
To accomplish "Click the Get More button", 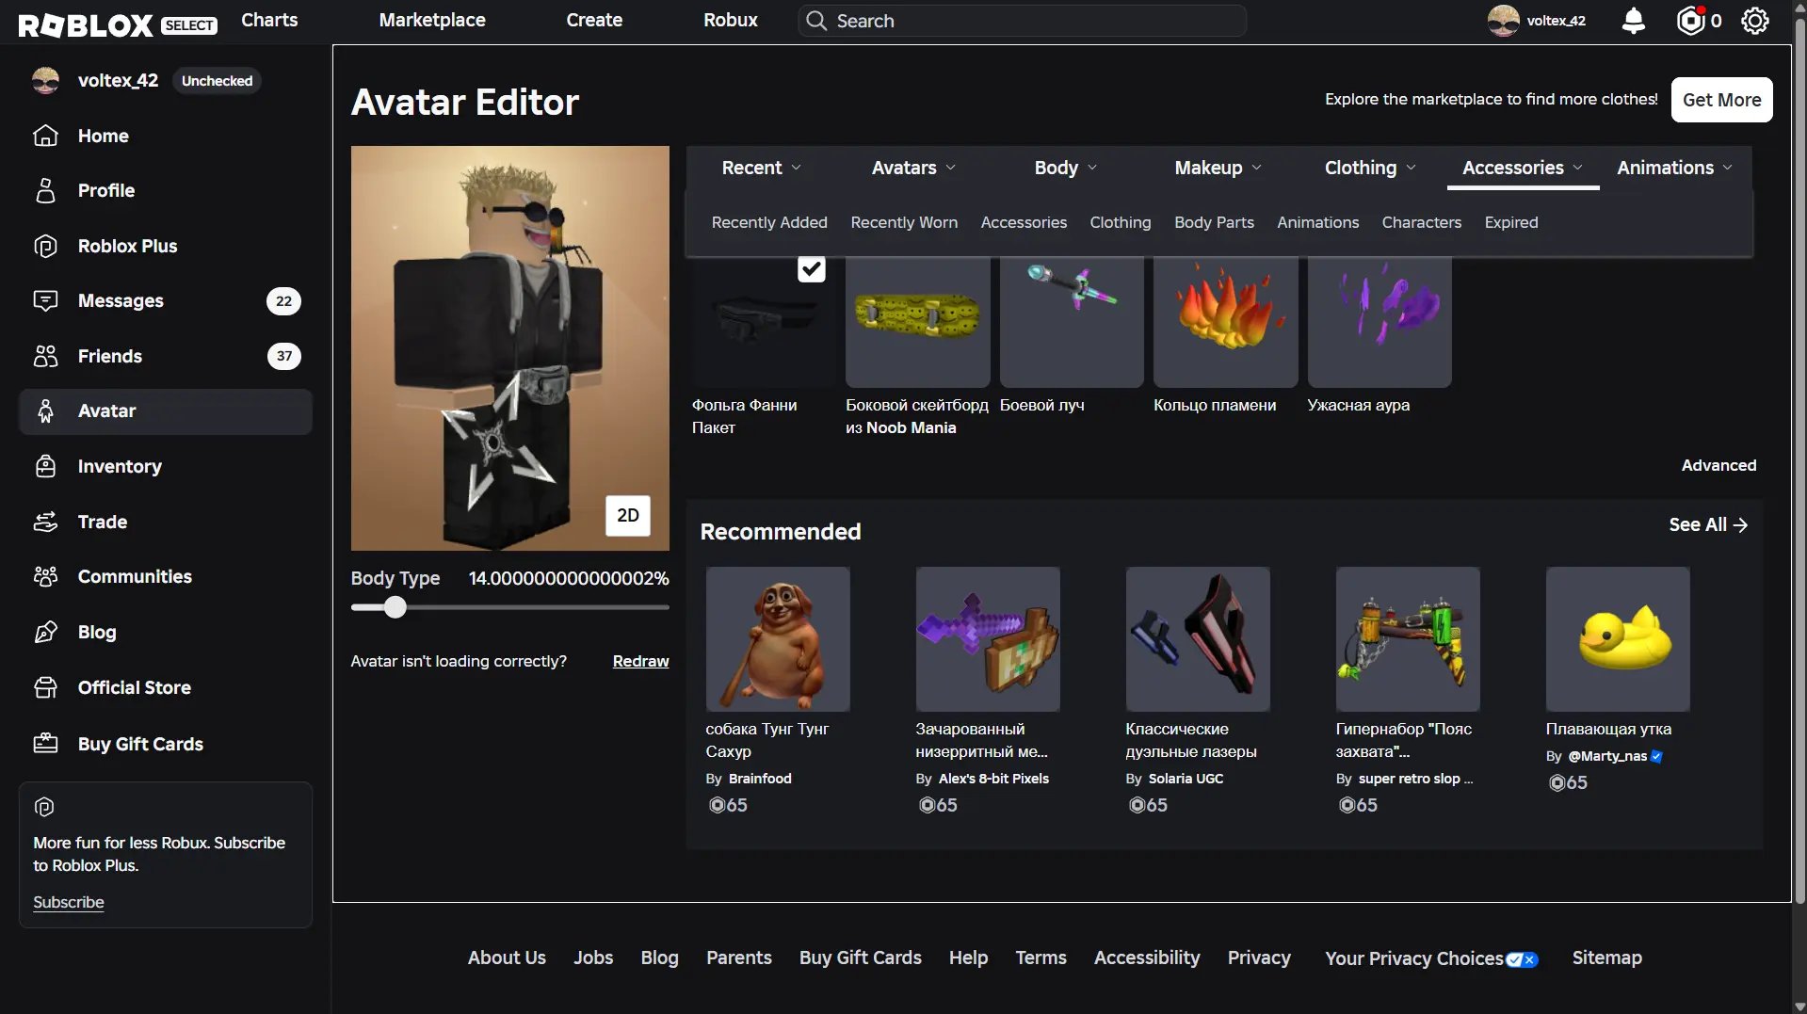I will point(1721,100).
